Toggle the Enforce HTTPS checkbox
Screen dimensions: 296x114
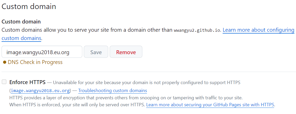(4, 82)
